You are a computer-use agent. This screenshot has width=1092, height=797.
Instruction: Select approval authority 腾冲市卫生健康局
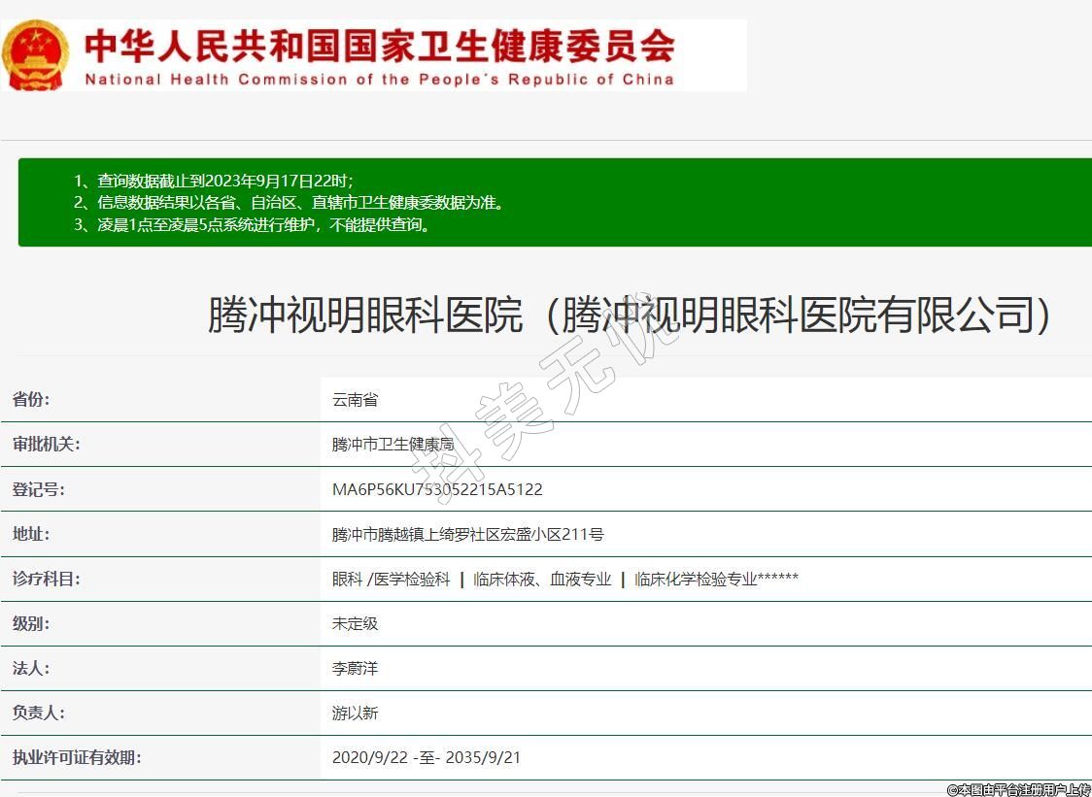click(392, 445)
